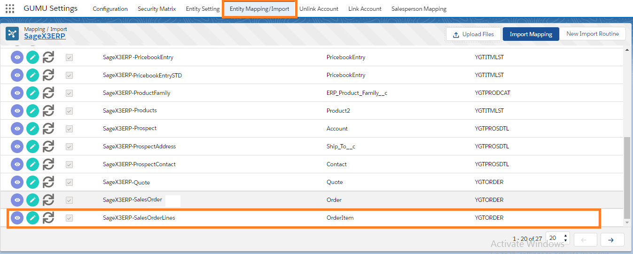Toggle checkbox for SageX3ERP-Products row
Viewport: 633px width, 254px height.
(x=69, y=111)
